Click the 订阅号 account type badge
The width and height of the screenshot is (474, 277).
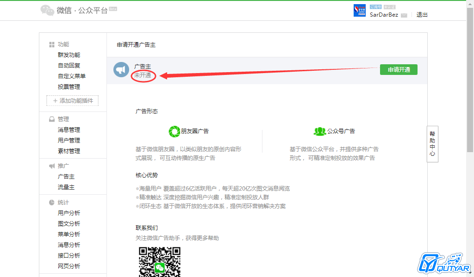pos(375,6)
